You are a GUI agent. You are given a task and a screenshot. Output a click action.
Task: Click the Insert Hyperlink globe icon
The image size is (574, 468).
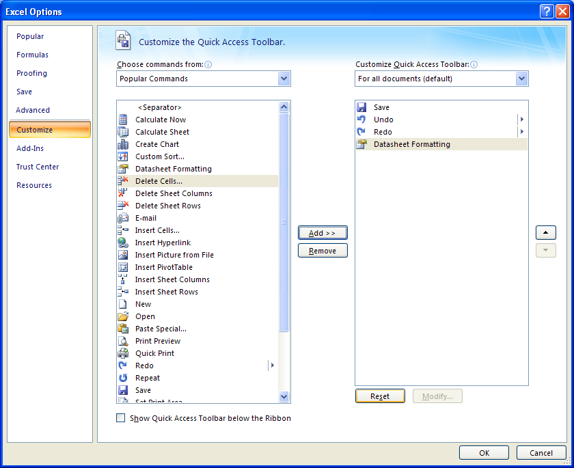tap(123, 243)
